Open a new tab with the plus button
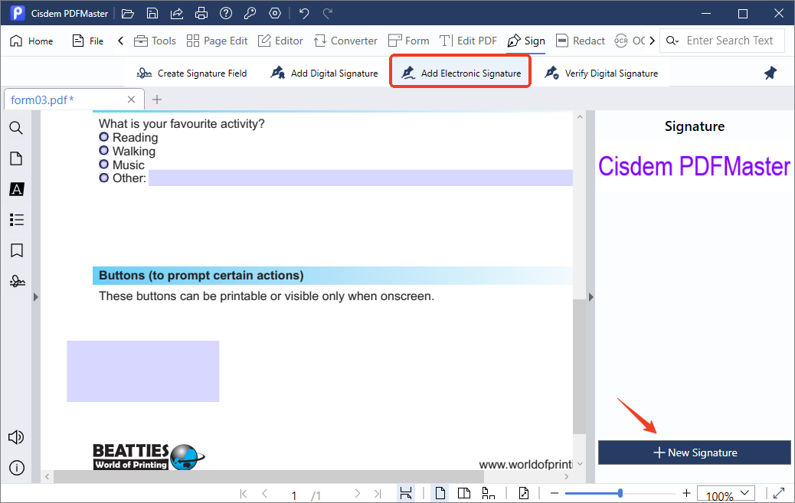 click(157, 100)
